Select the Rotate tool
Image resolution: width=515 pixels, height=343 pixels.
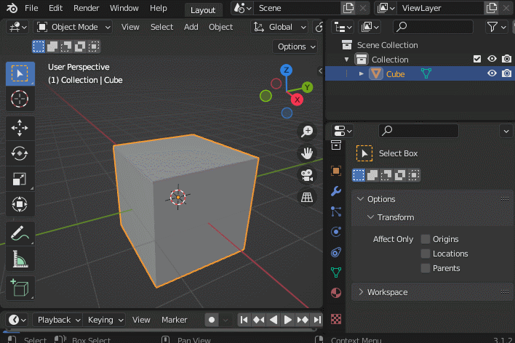20,153
